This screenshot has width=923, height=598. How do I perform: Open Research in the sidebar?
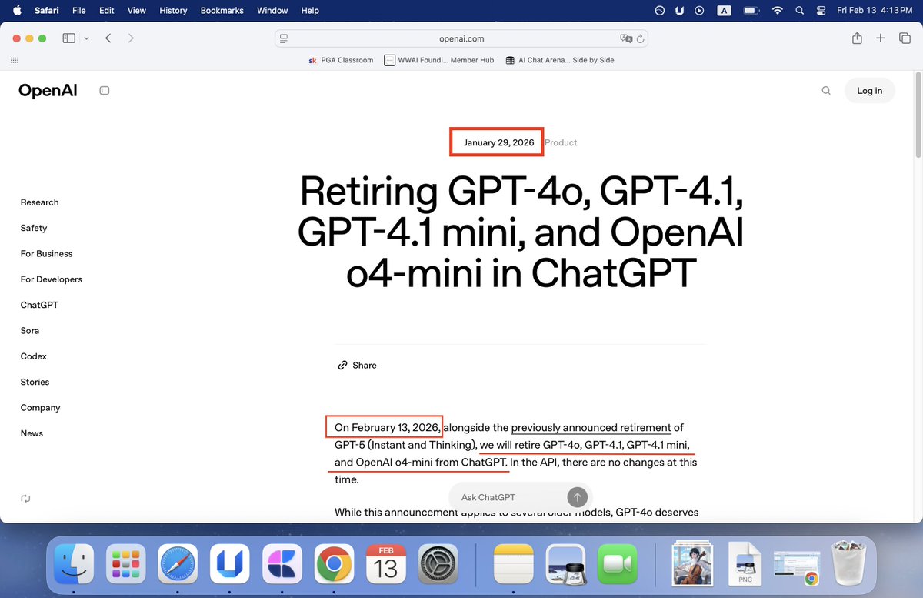tap(39, 202)
